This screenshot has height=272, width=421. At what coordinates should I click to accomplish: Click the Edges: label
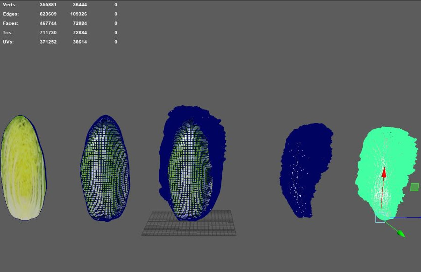coord(11,14)
